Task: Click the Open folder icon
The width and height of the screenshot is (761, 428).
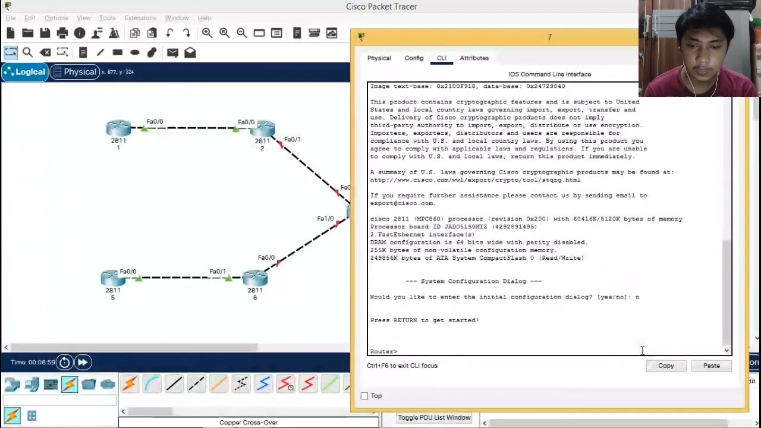Action: tap(28, 33)
